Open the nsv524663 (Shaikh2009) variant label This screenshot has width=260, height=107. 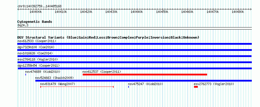pos(54,78)
